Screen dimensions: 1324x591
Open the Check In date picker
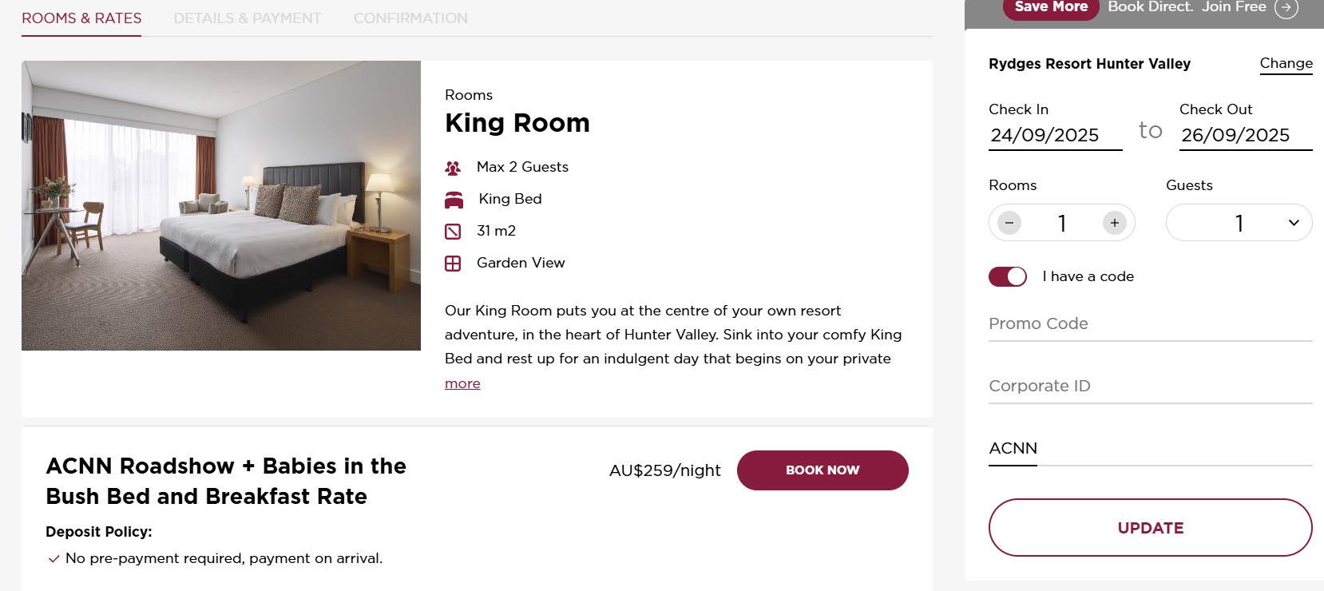pyautogui.click(x=1055, y=135)
